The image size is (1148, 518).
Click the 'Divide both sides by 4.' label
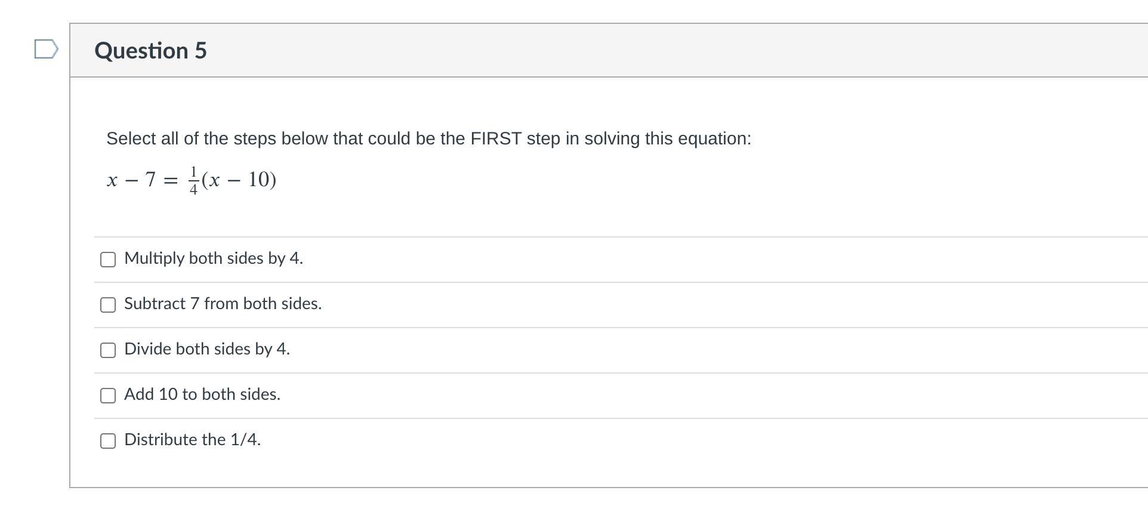[x=206, y=349]
